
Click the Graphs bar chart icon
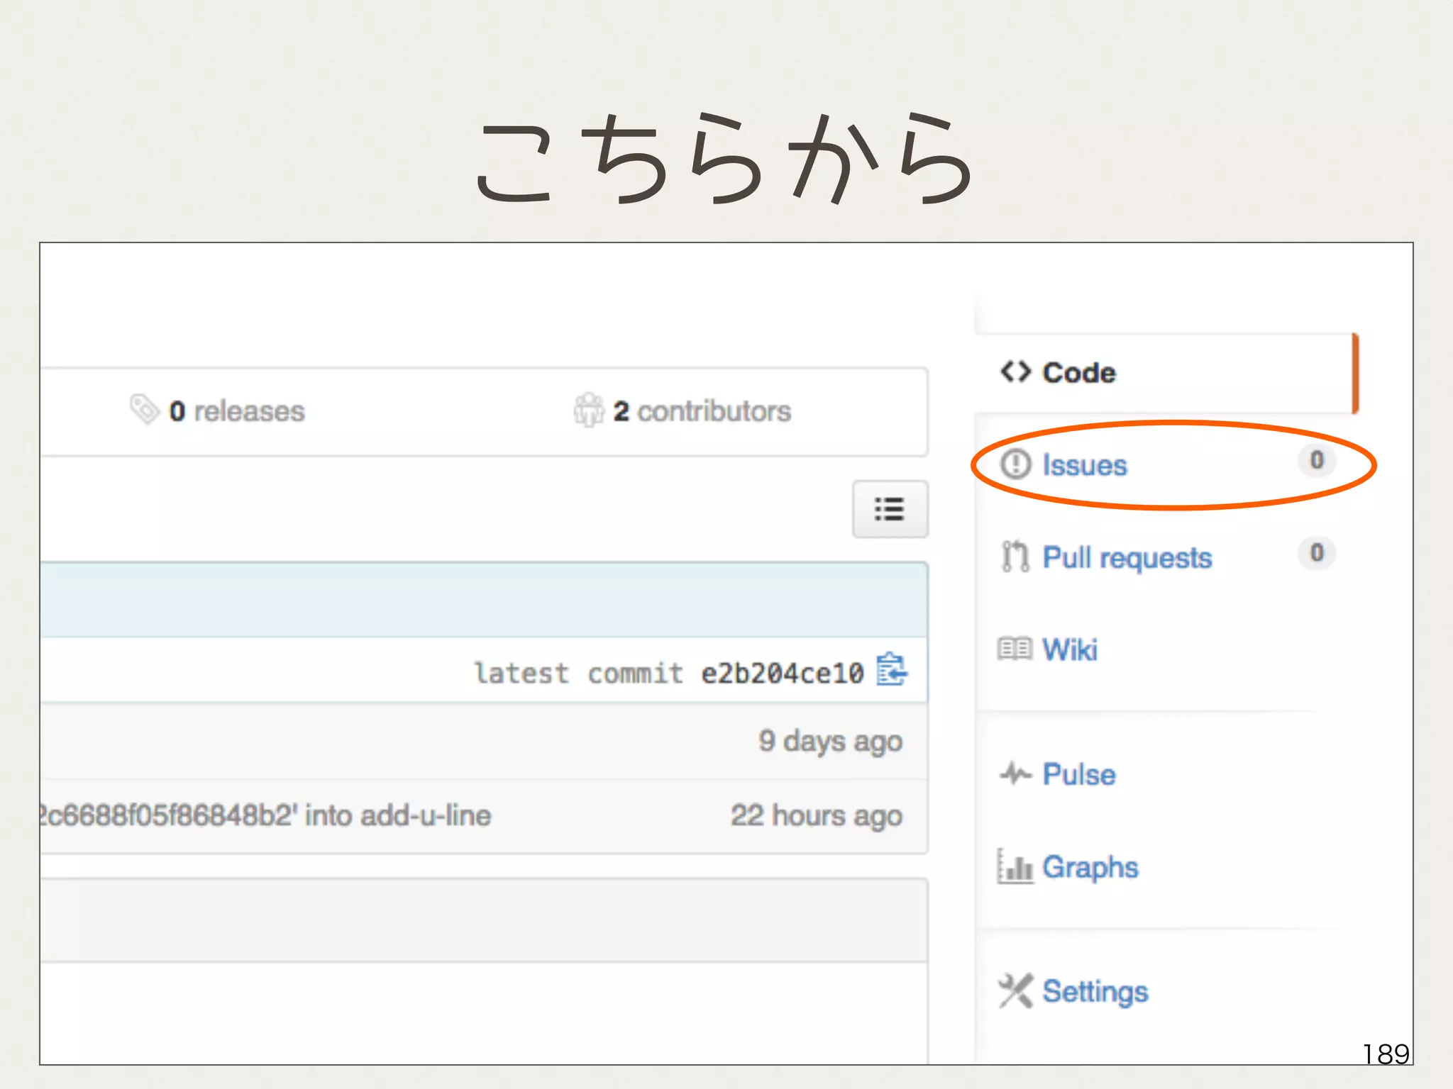[x=1015, y=866]
